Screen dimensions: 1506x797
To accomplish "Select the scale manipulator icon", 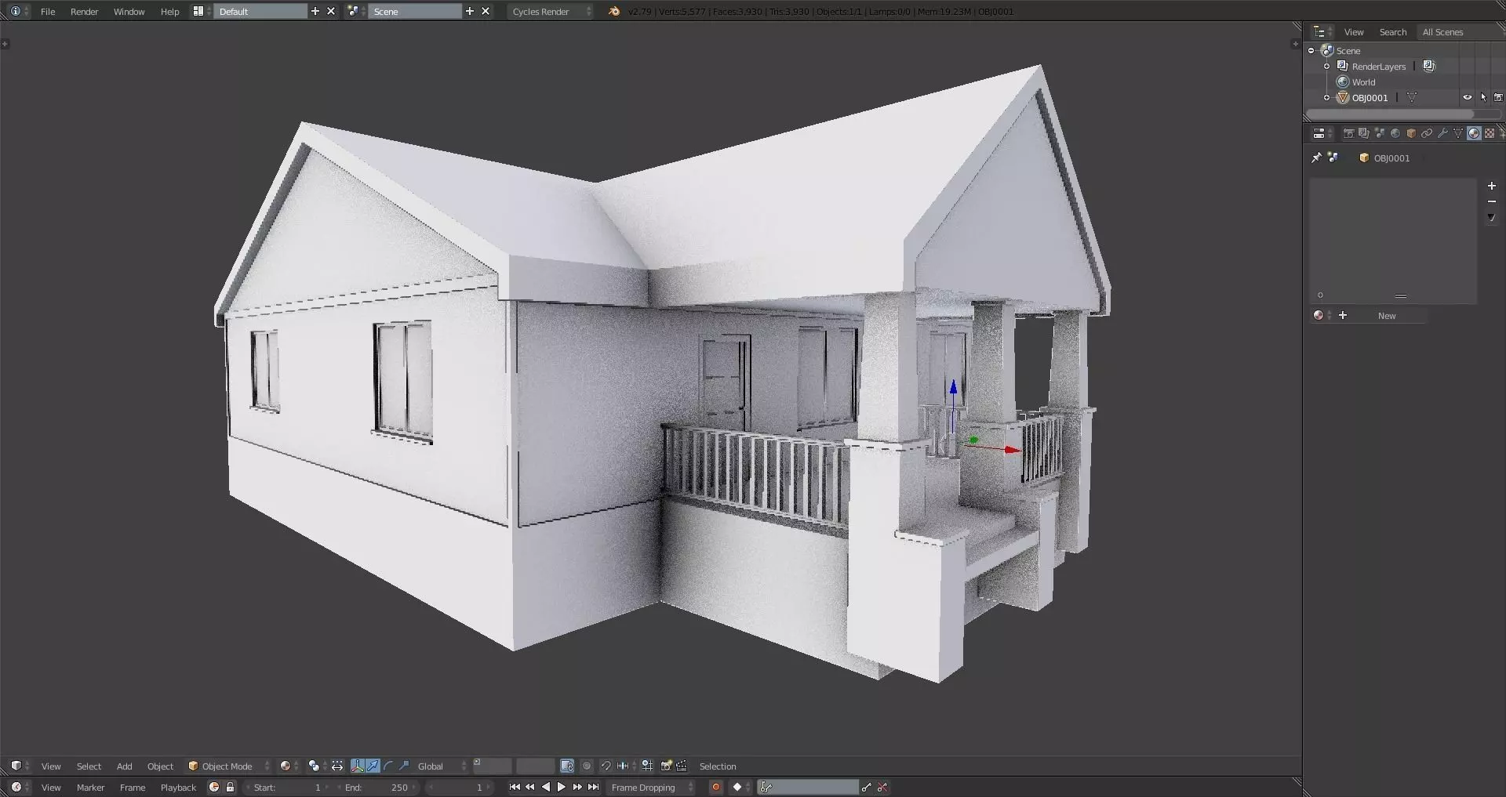I will tap(404, 766).
